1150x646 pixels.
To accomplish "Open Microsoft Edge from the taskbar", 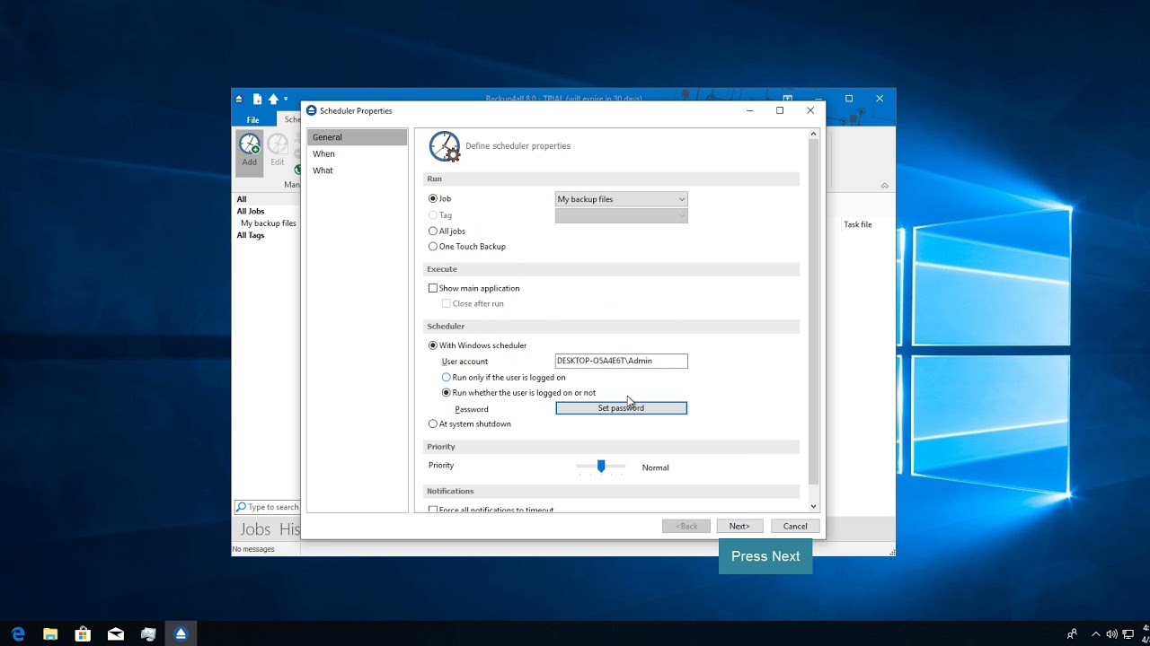I will pos(18,634).
